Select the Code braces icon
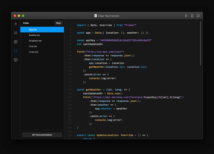The width and height of the screenshot is (214, 154). tap(16, 51)
